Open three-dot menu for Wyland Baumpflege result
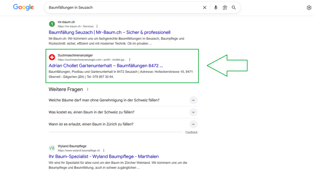The height and width of the screenshot is (176, 314). click(x=104, y=150)
